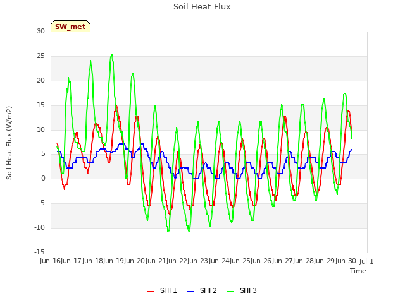Click the highest red SHF1 peak near 19Jun
The width and height of the screenshot is (405, 303).
click(x=116, y=107)
